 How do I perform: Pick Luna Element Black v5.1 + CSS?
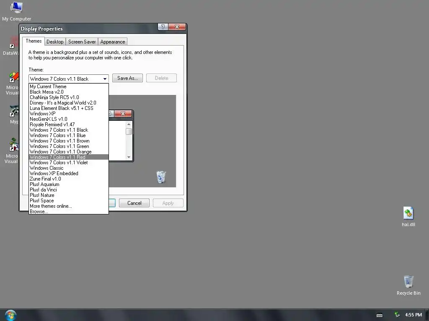point(69,108)
